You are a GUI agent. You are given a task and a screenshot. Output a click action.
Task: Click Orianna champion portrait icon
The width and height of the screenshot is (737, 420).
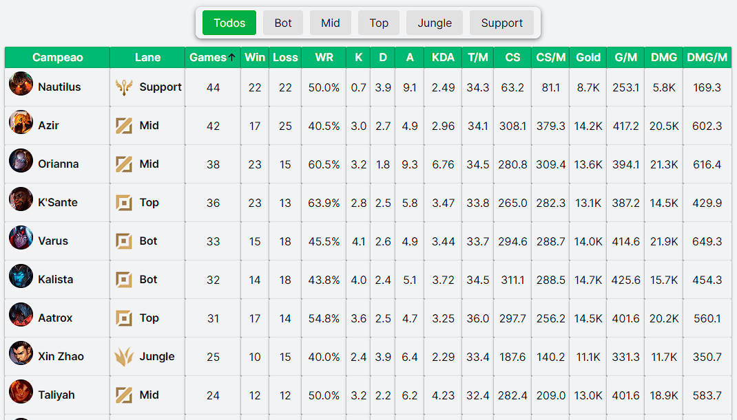[x=21, y=161]
